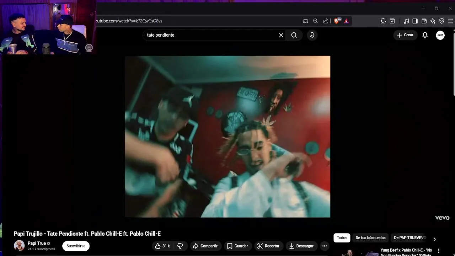This screenshot has width=455, height=256.
Task: Open the browser main menu hamburger
Action: coord(451,21)
